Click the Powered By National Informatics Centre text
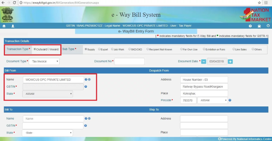This screenshot has width=272, height=141. [245, 139]
